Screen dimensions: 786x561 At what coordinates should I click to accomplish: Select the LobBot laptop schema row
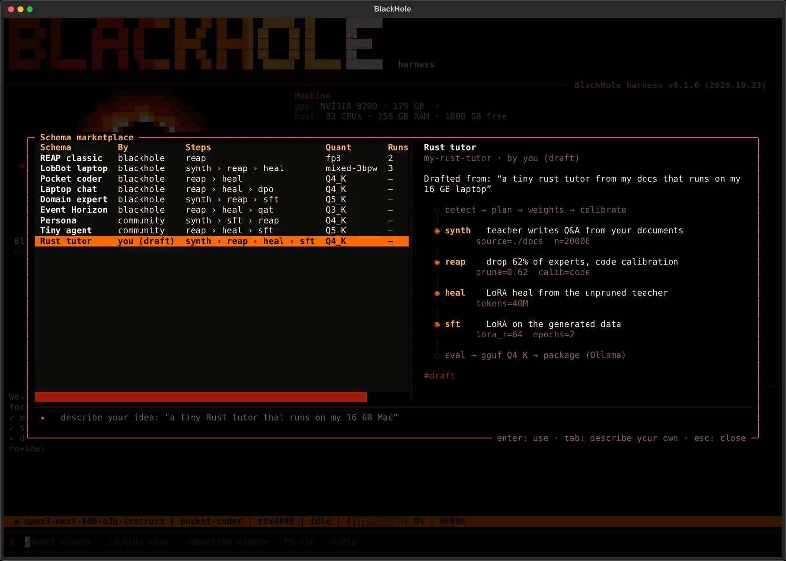point(222,168)
